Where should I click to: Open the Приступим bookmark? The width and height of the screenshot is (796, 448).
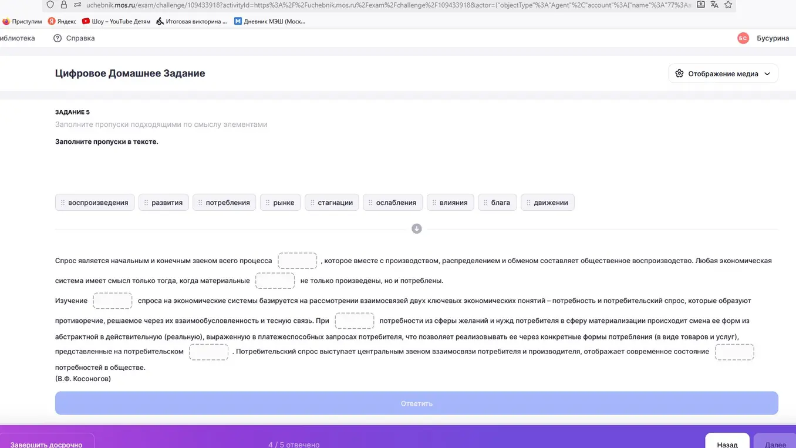pyautogui.click(x=22, y=21)
